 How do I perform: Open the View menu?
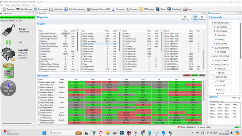pos(7,5)
